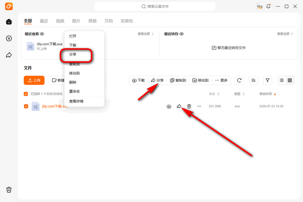Open the recycle bin in sidebar
303x202 pixels.
pyautogui.click(x=9, y=190)
